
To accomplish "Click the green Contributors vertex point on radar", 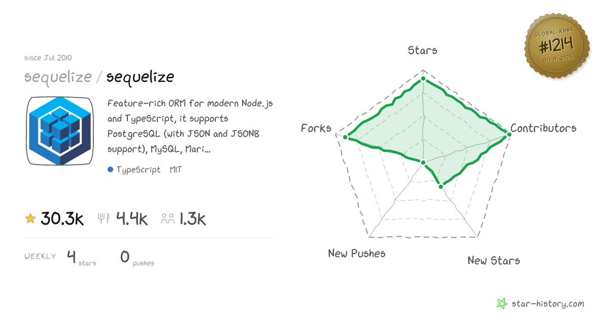I will pyautogui.click(x=509, y=134).
